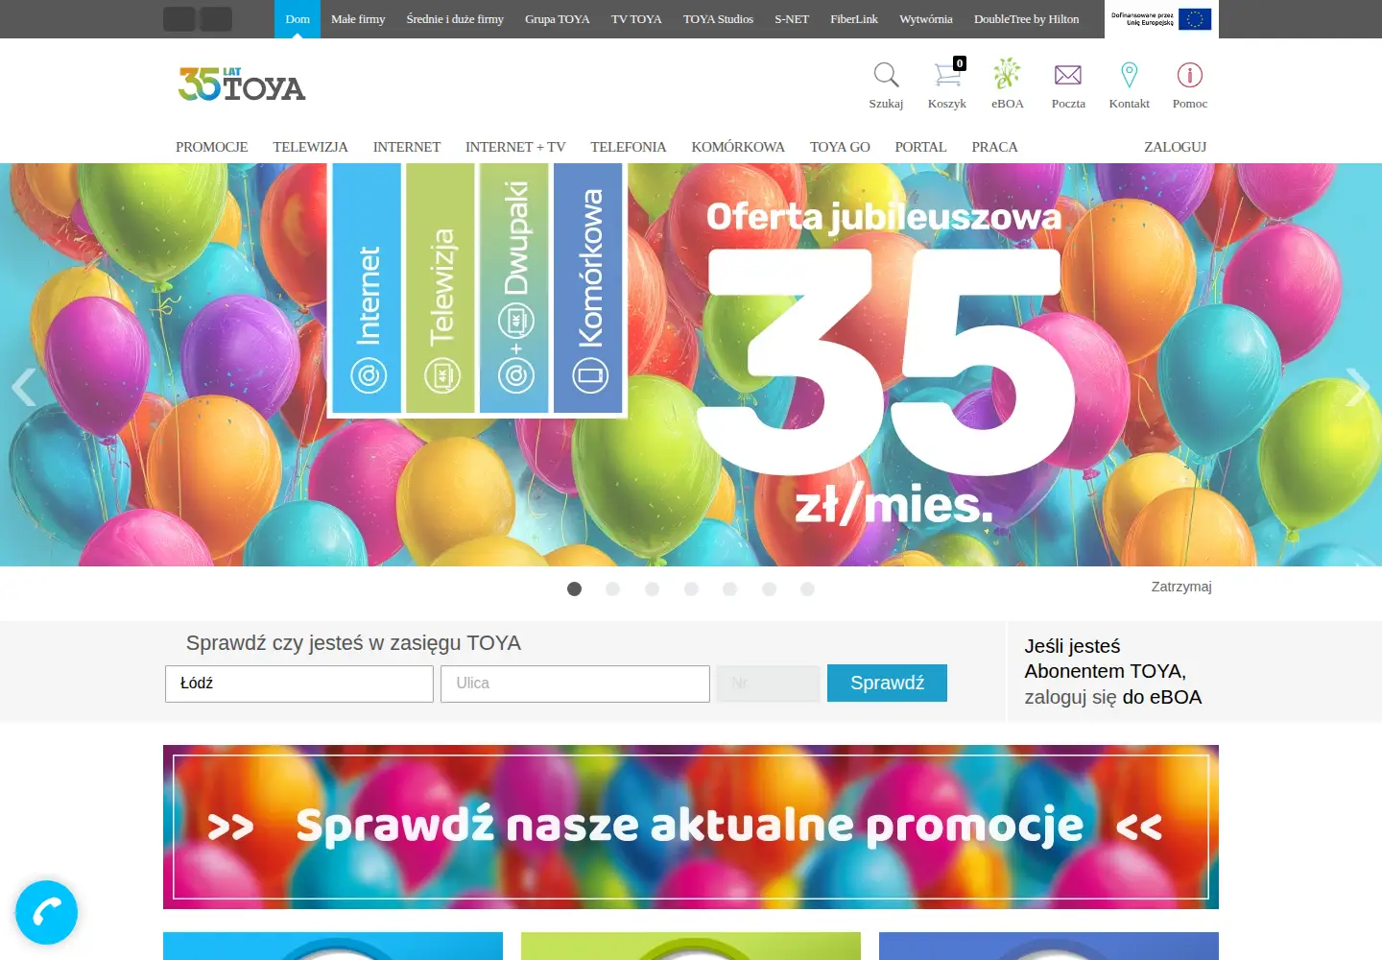Open the eBOA tree icon
Viewport: 1382px width, 960px height.
pyautogui.click(x=1007, y=74)
